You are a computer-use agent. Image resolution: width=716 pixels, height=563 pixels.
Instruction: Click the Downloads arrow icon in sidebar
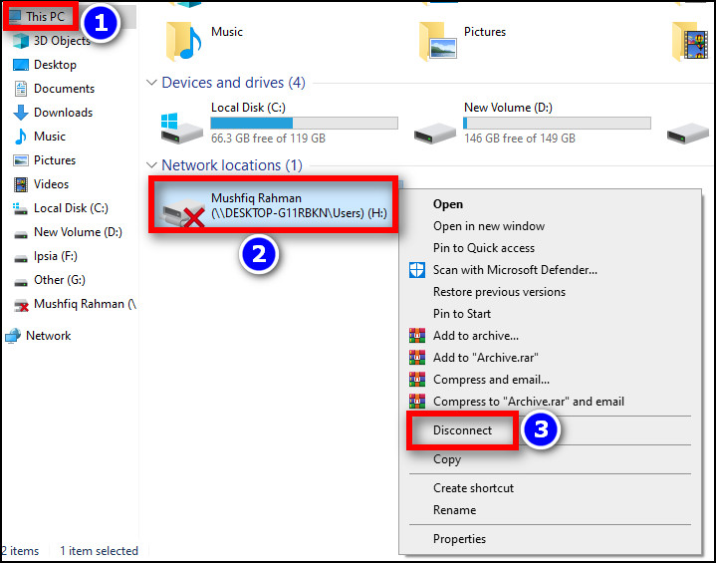pos(20,113)
